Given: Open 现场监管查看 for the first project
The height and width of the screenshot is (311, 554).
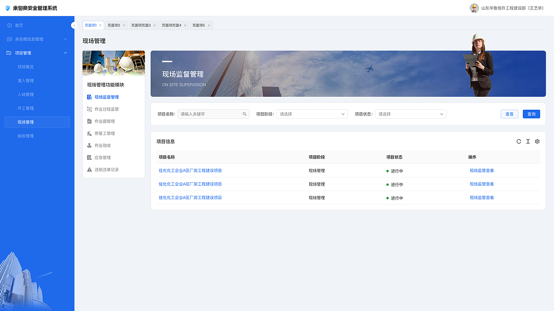Looking at the screenshot, I should pyautogui.click(x=481, y=170).
